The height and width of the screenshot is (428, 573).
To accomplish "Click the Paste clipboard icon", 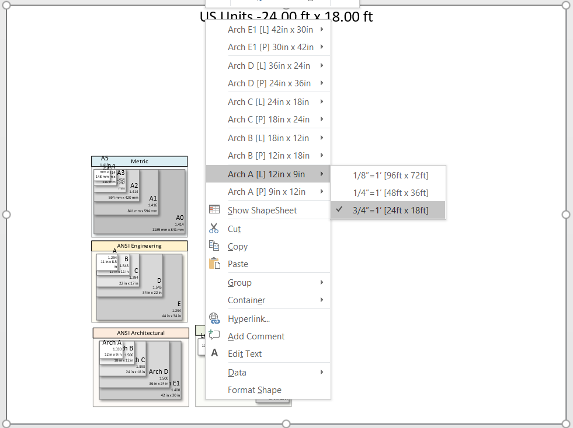I will point(214,264).
